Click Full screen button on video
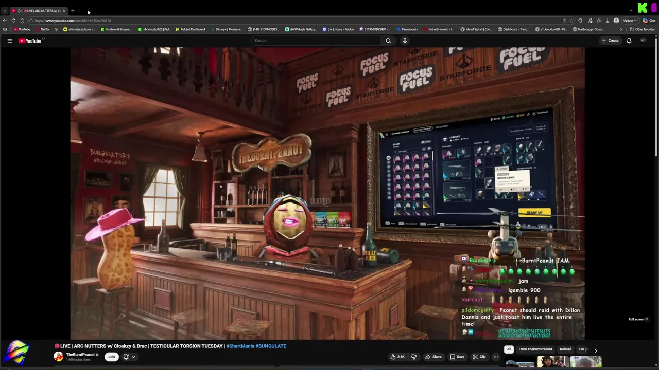This screenshot has height=370, width=659. click(638, 319)
